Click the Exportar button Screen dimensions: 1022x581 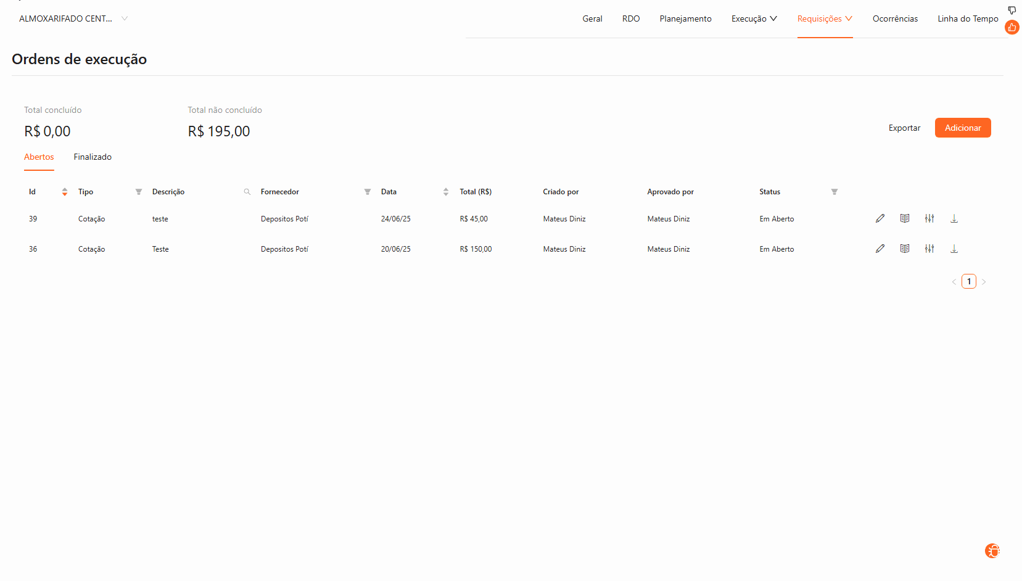click(x=904, y=128)
